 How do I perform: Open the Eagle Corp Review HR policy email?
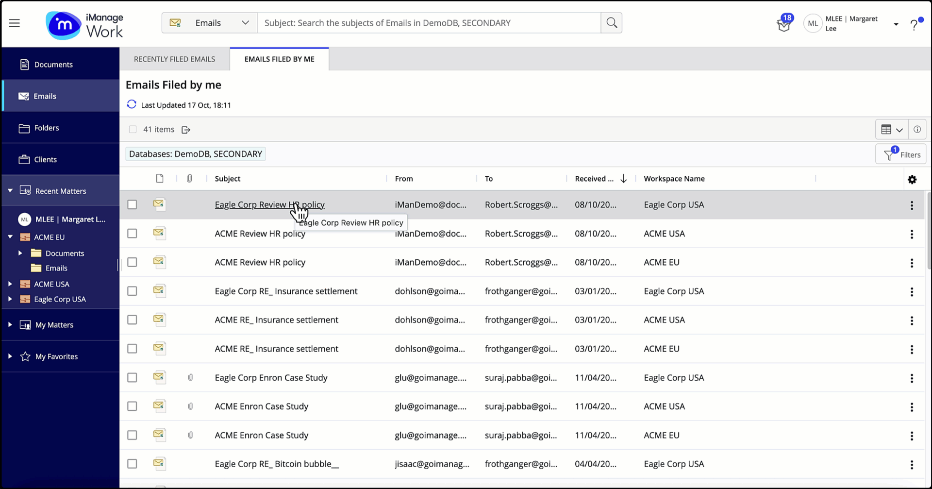point(269,204)
